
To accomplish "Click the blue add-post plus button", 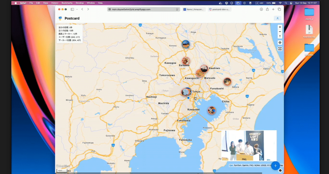I will 276,166.
